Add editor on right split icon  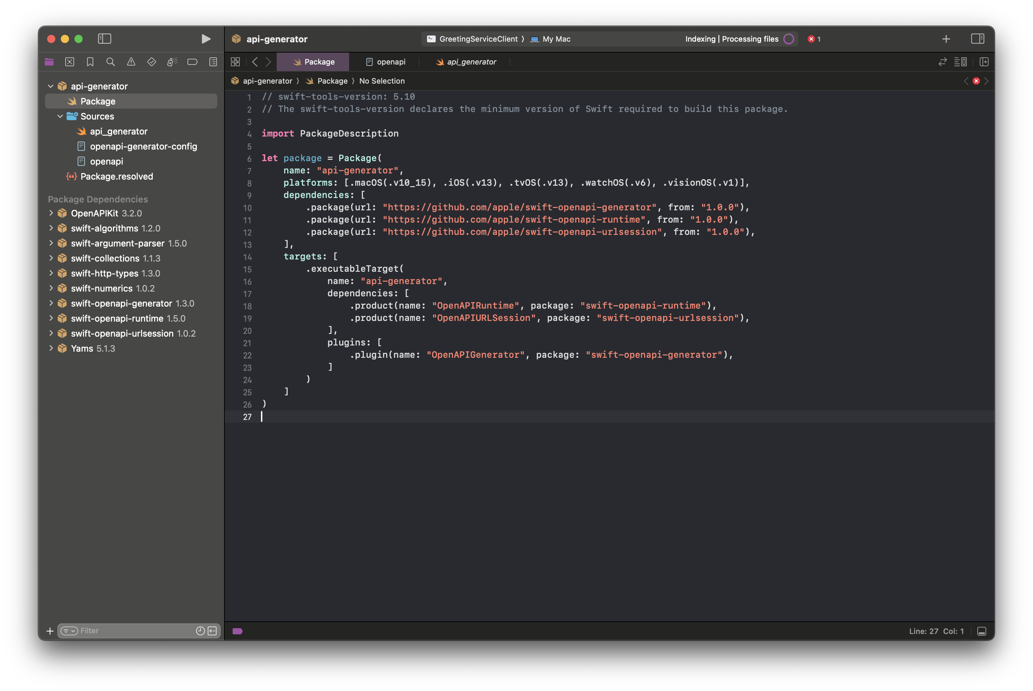[984, 62]
